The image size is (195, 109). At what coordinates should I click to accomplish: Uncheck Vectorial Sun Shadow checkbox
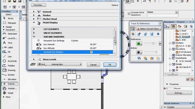point(91,52)
